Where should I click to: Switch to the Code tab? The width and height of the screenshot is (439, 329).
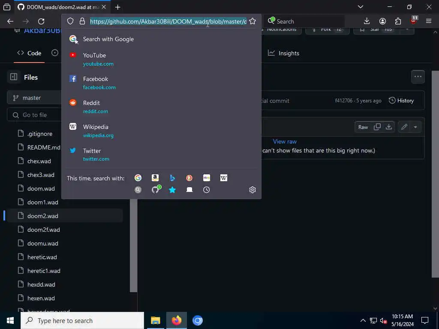coord(29,53)
